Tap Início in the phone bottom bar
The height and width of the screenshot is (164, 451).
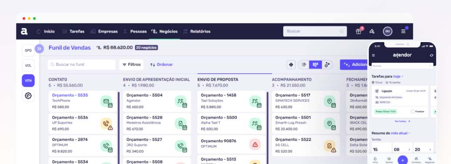coord(375,160)
